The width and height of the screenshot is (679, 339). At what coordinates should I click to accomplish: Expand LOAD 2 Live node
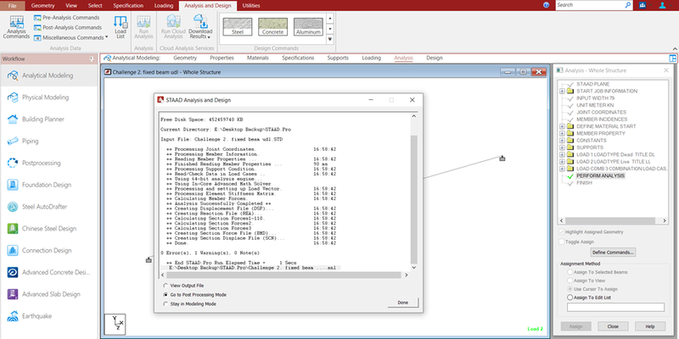tap(562, 162)
